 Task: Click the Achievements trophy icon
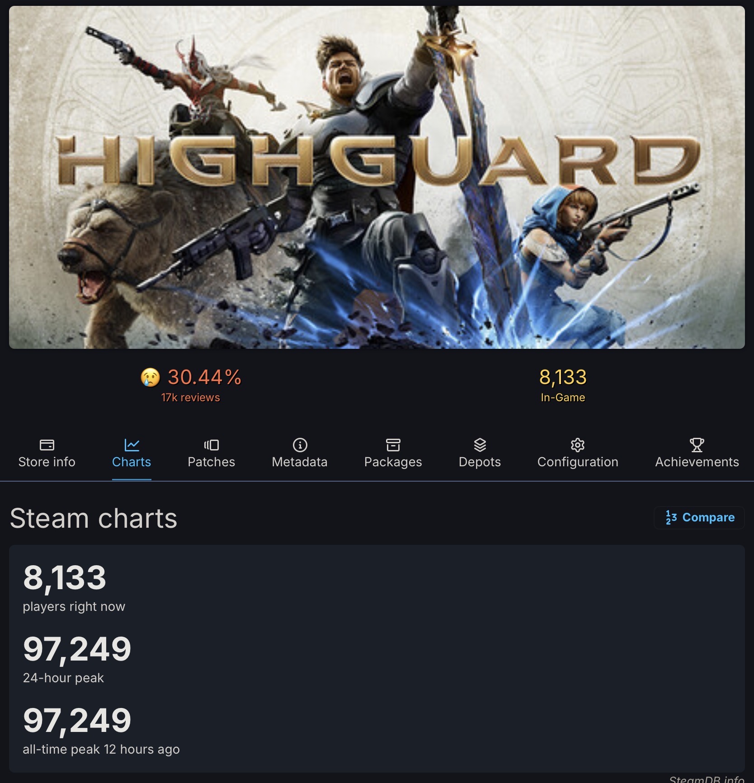click(697, 445)
